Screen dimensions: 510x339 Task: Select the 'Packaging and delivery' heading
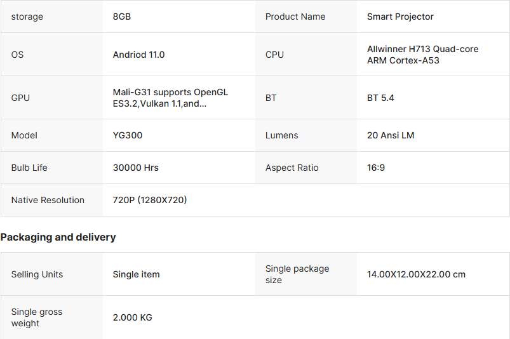58,237
